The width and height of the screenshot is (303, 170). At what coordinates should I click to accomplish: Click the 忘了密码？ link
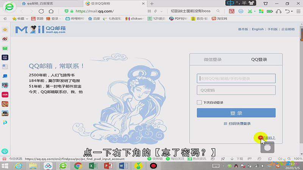(x=267, y=138)
